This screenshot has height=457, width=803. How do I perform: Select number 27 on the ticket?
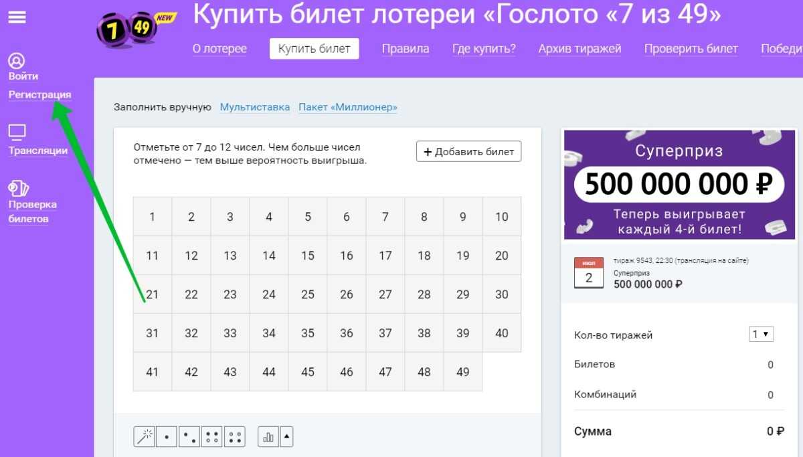[x=385, y=294]
